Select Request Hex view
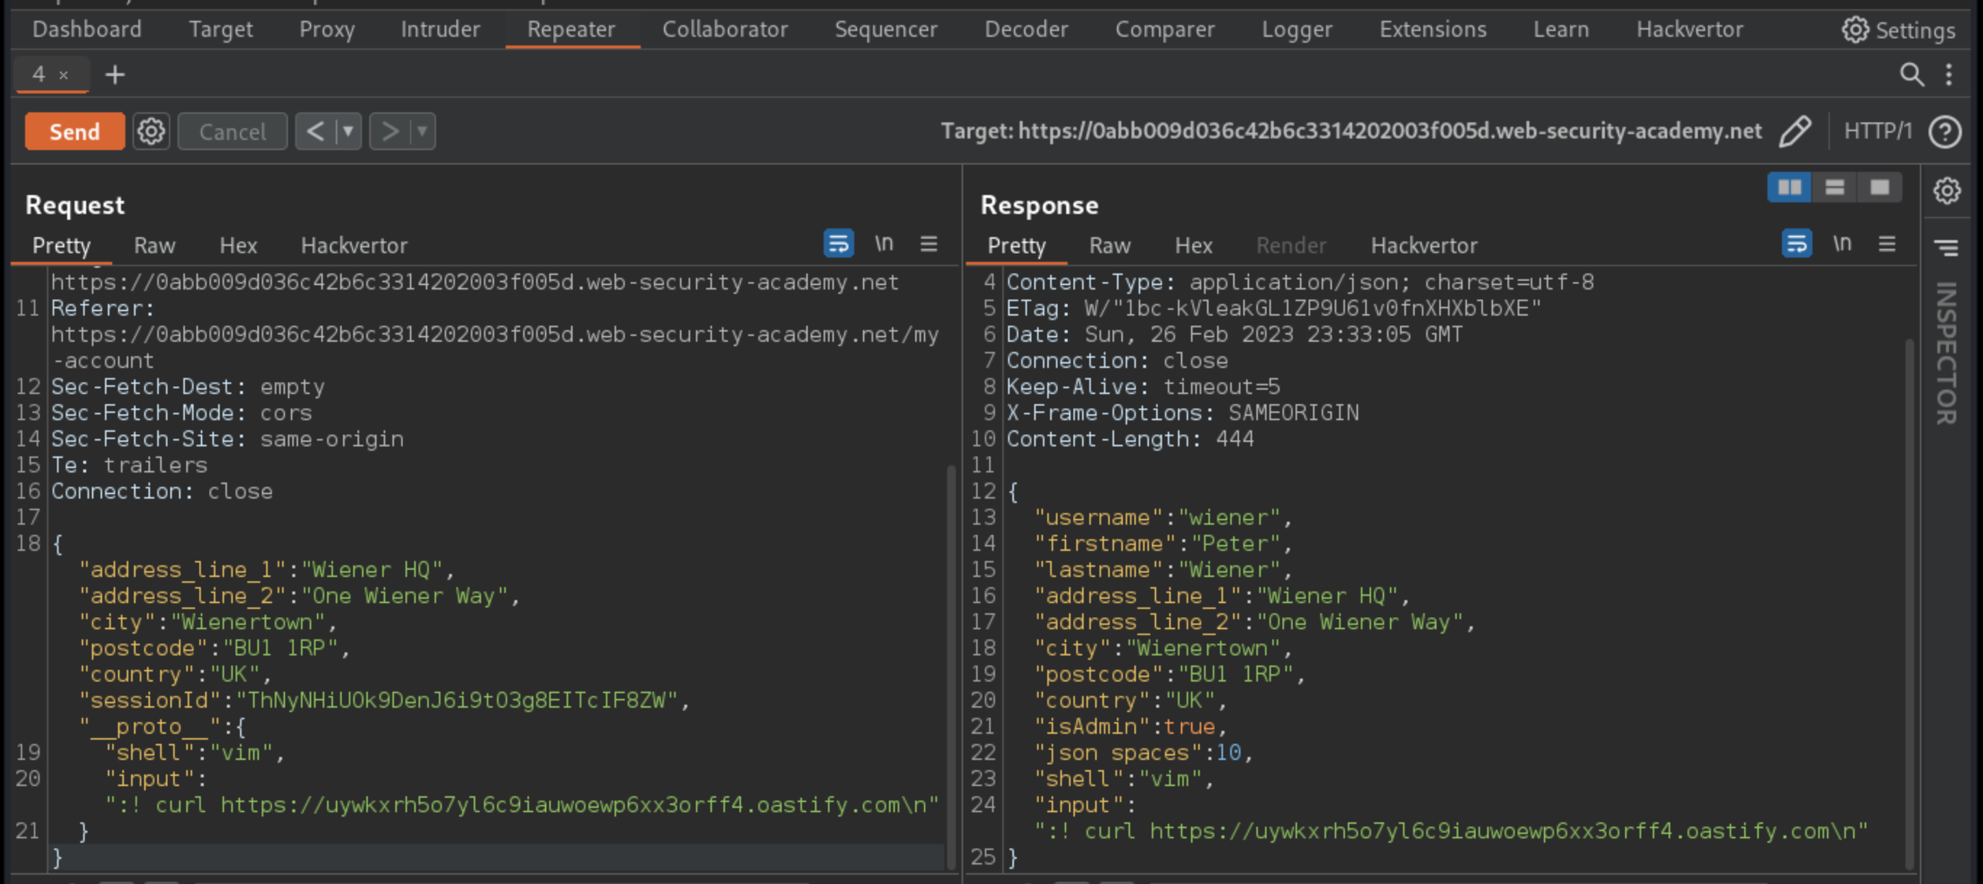The image size is (1983, 884). [238, 246]
